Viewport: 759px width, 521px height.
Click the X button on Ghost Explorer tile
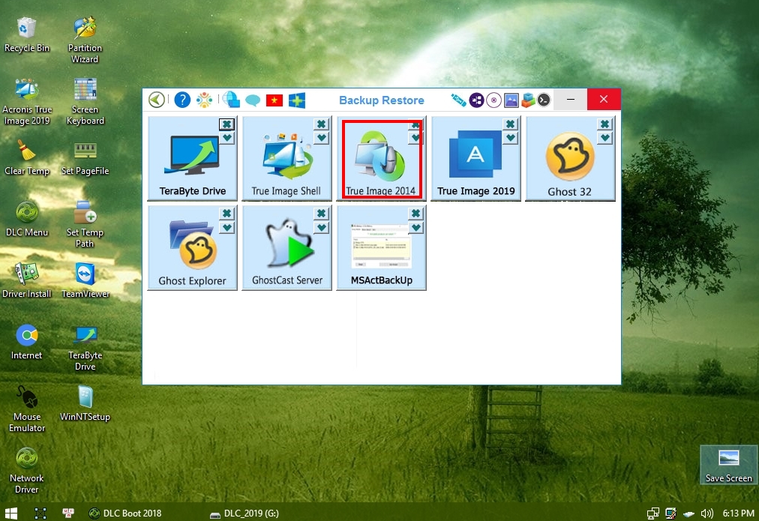click(x=226, y=214)
